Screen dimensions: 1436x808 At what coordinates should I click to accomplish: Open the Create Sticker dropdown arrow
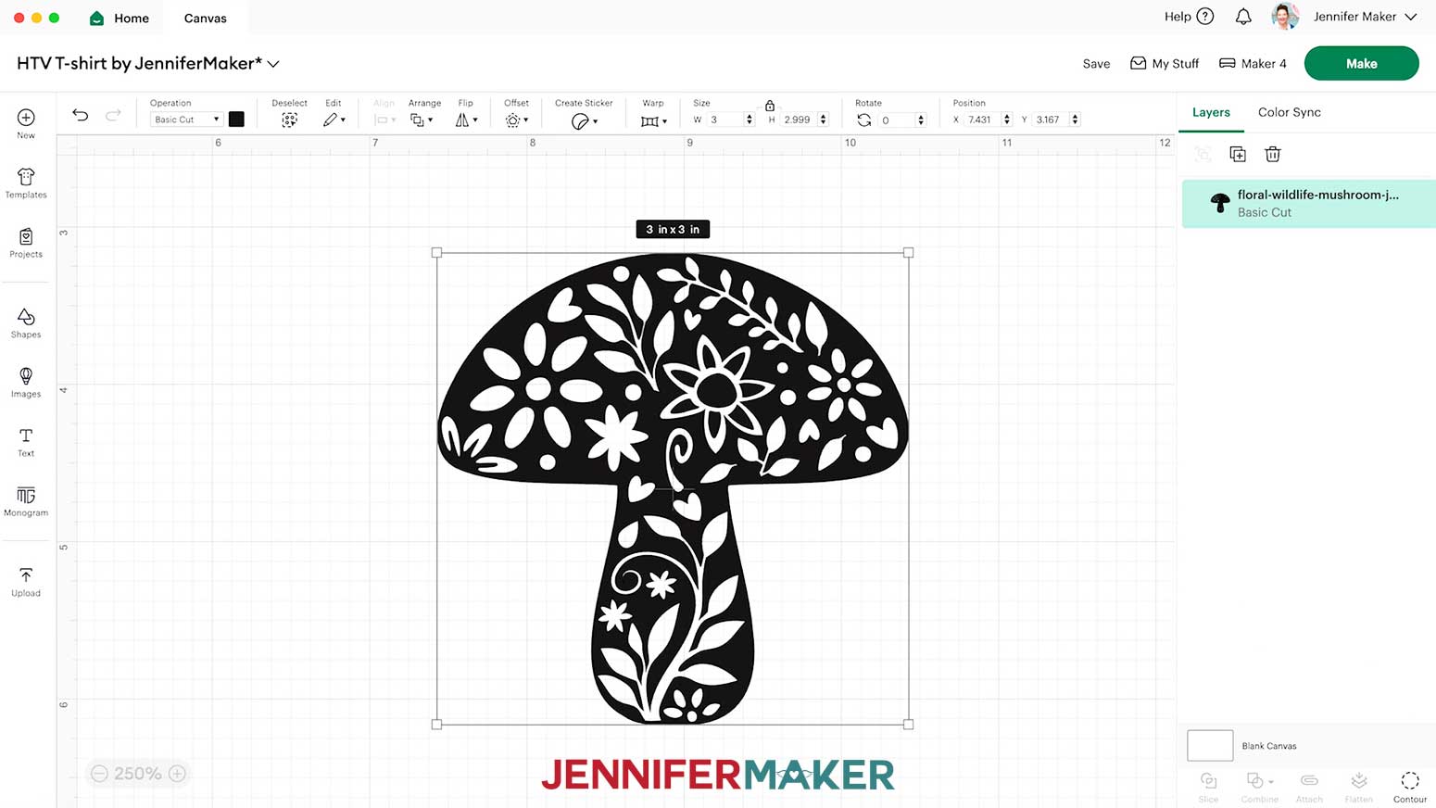[x=595, y=122]
